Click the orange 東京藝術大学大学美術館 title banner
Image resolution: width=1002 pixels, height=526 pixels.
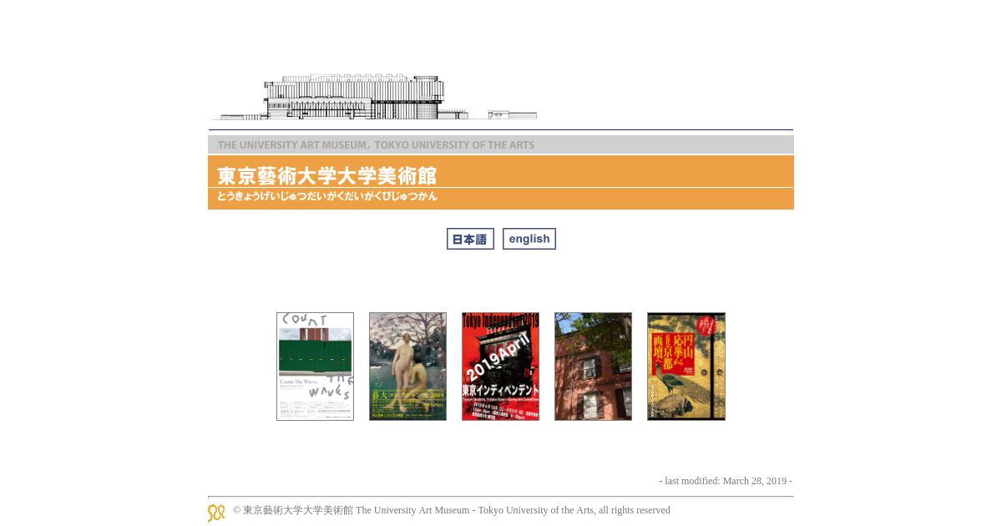501,182
